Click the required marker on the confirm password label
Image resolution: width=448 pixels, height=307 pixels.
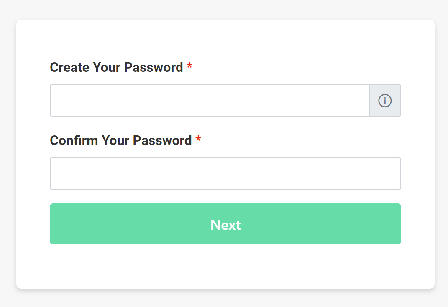(198, 140)
